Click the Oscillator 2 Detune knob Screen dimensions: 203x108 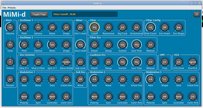(38, 45)
